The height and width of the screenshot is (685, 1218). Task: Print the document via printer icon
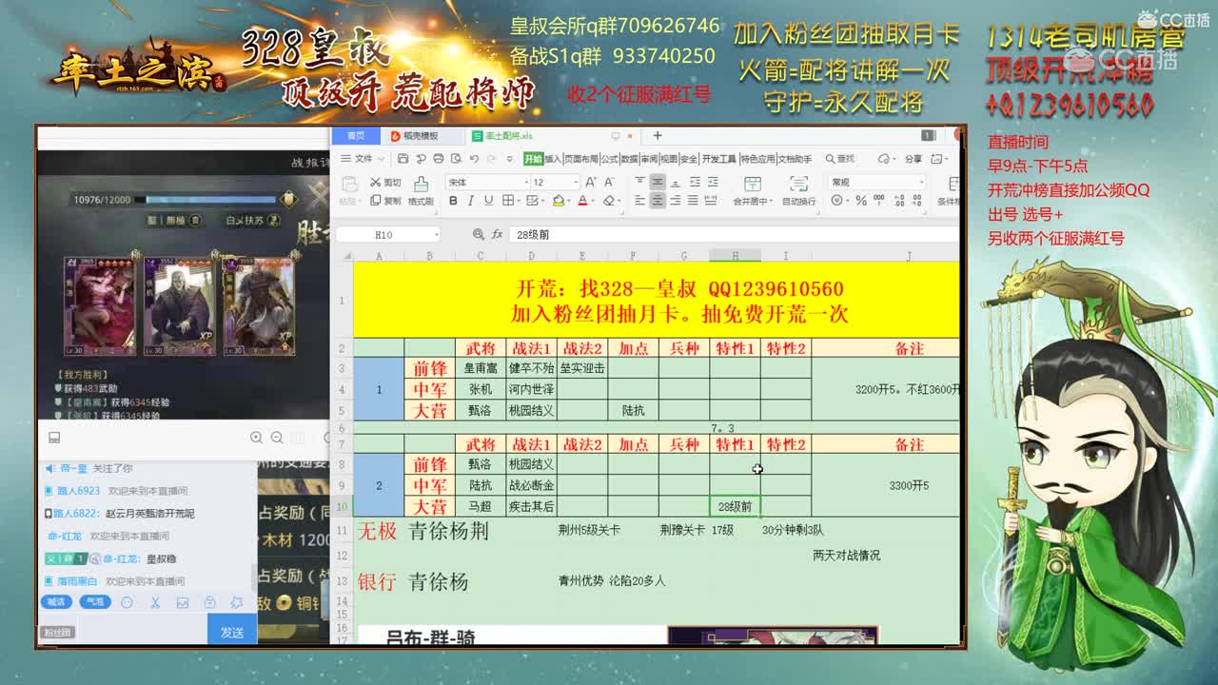pyautogui.click(x=439, y=159)
